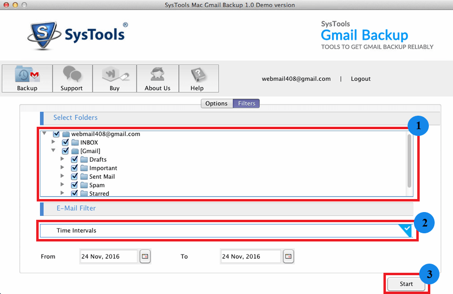
Task: Uncheck the Drafts folder checkbox
Action: [x=74, y=160]
